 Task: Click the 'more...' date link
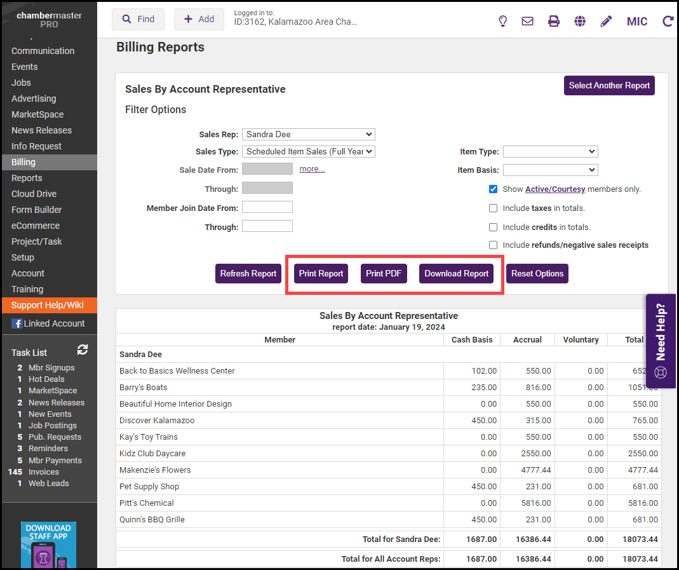point(312,169)
